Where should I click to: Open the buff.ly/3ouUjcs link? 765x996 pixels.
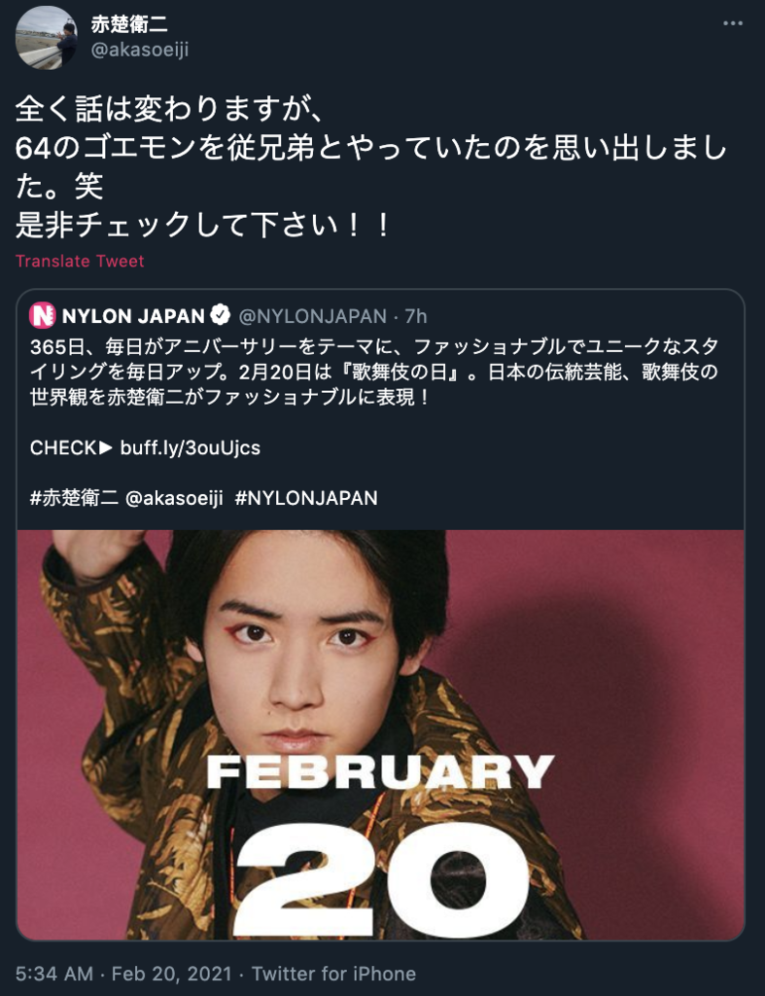tap(190, 447)
